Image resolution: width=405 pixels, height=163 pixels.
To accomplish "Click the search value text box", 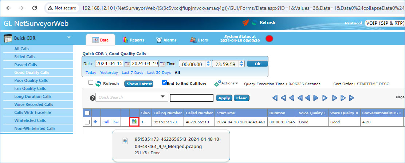I will click(192, 98).
